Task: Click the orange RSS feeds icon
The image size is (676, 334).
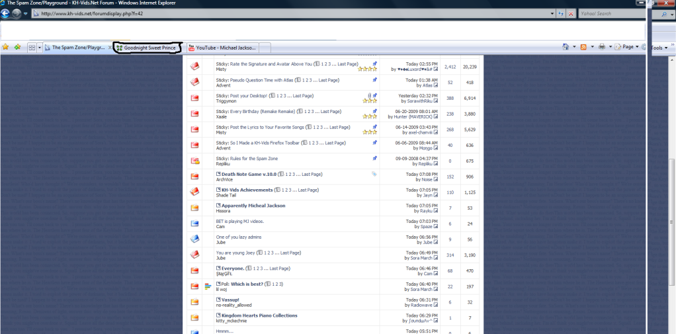Action: coord(583,46)
